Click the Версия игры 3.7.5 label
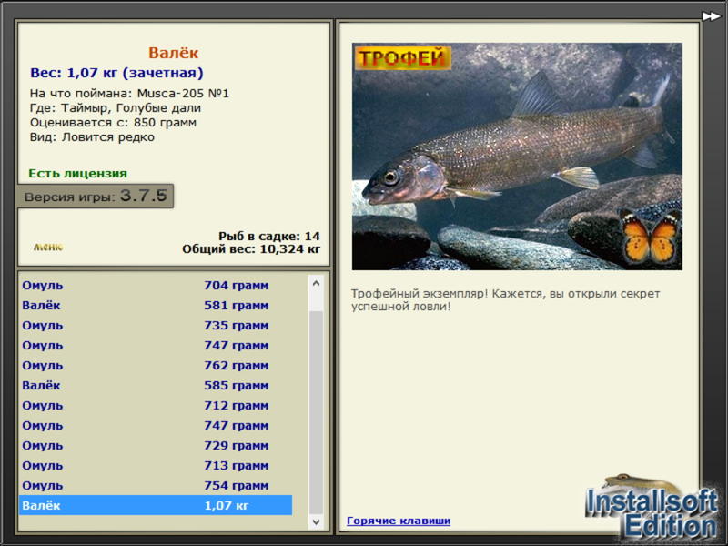This screenshot has height=546, width=728. pos(96,196)
